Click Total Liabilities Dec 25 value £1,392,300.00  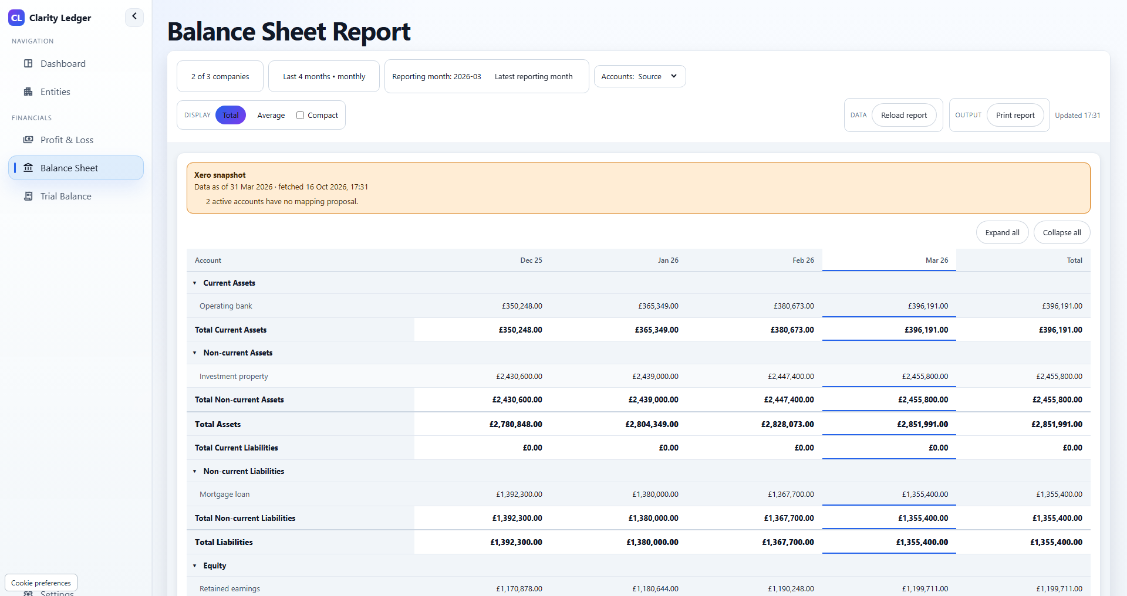tap(516, 542)
